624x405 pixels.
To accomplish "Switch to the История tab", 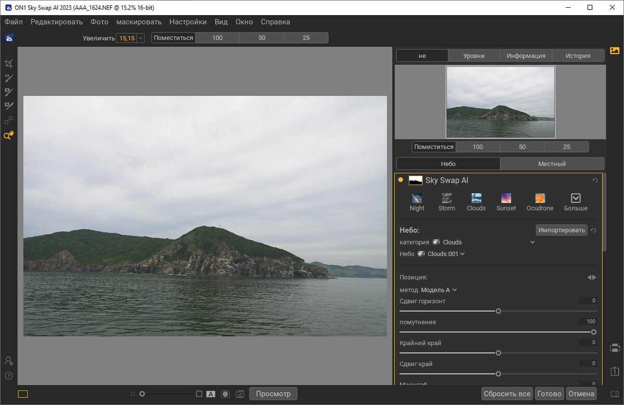I will 578,56.
